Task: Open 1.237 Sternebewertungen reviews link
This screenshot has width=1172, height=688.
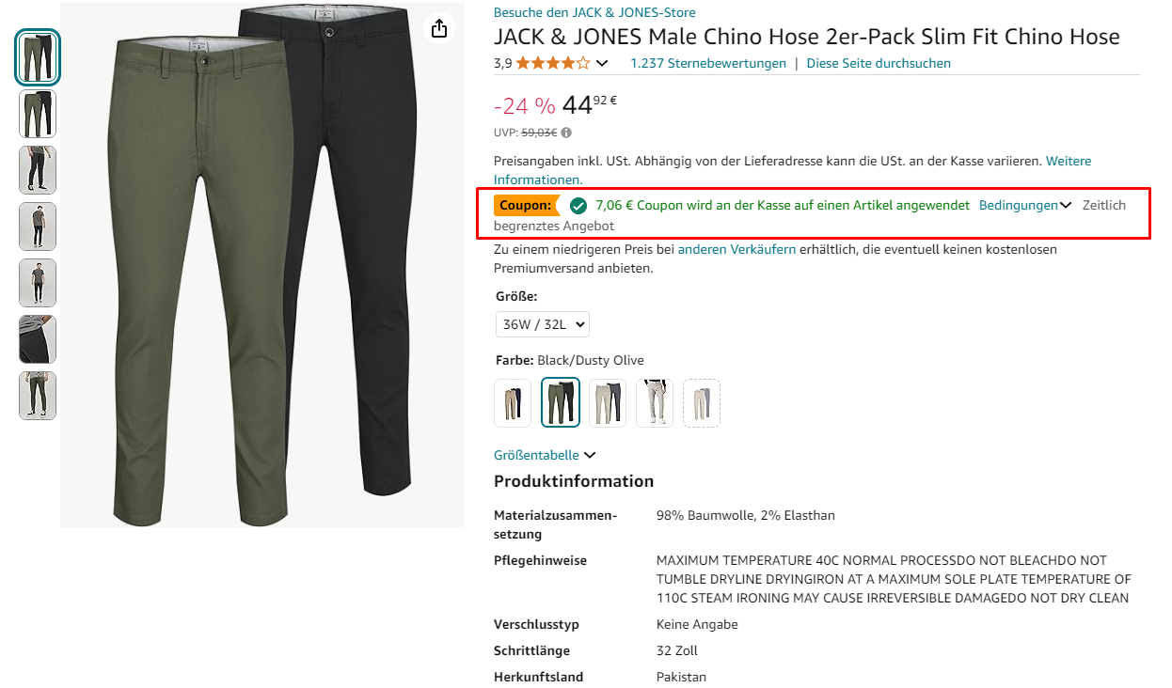Action: click(708, 63)
